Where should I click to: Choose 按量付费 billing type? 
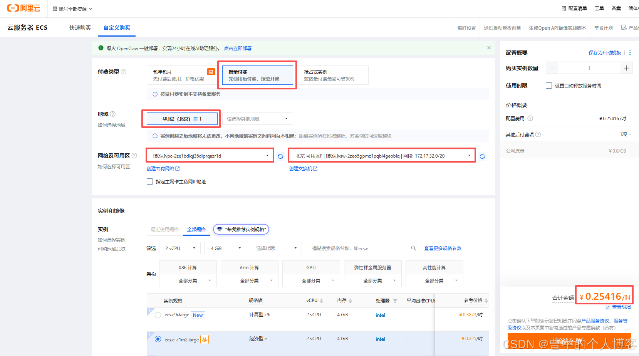257,75
